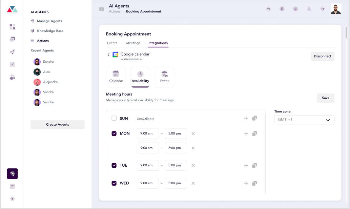Click the Create Agents button

58,124
